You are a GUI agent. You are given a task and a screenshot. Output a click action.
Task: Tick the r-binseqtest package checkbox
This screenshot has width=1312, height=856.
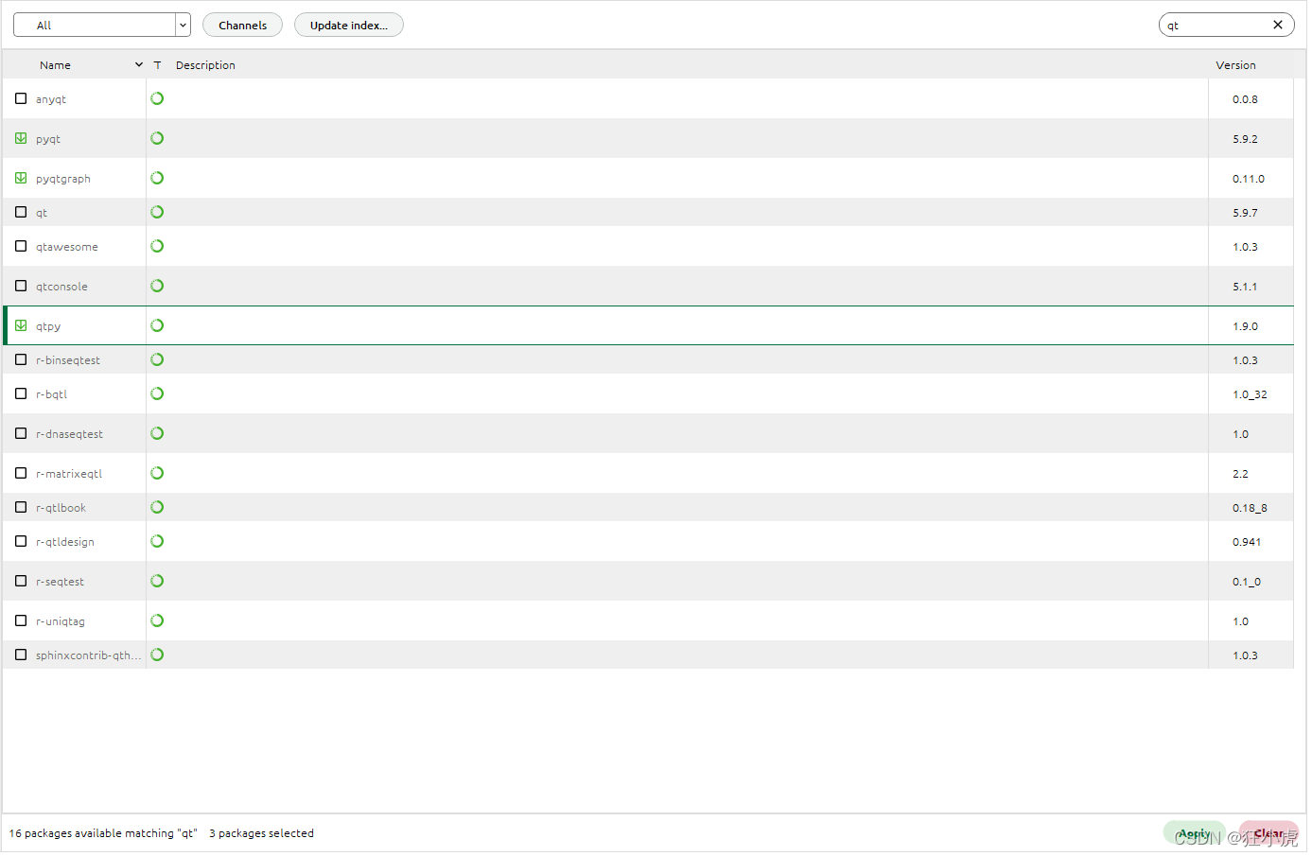21,359
